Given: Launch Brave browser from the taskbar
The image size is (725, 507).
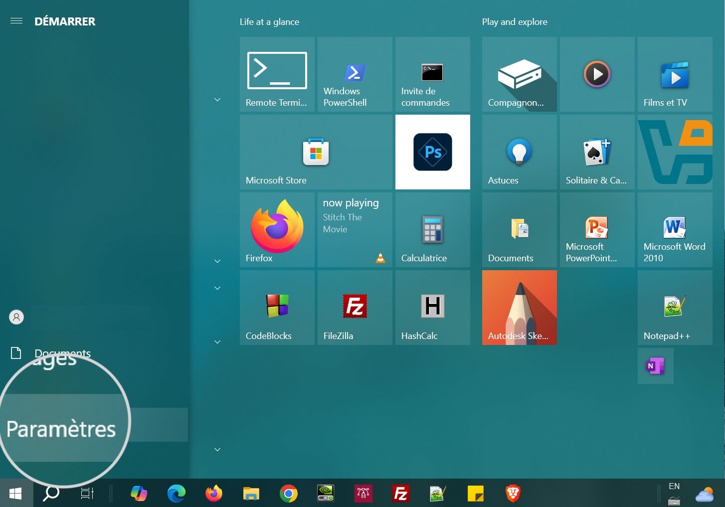Looking at the screenshot, I should tap(513, 494).
